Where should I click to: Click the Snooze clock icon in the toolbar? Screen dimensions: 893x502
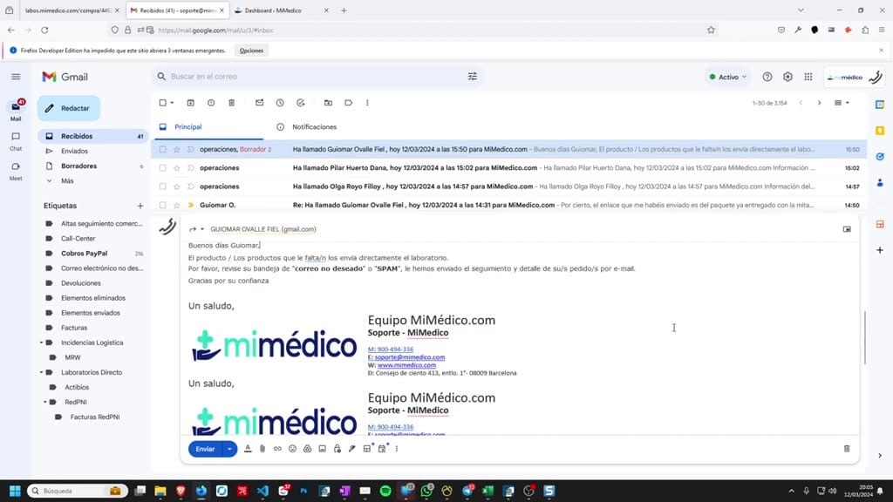coord(280,103)
